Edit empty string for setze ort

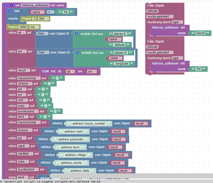43,95
